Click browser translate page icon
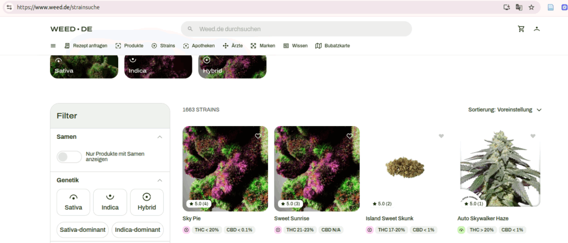This screenshot has width=568, height=243. click(519, 7)
